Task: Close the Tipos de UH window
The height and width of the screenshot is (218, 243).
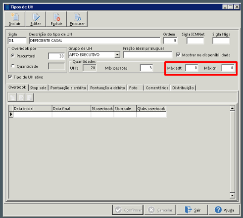Action: pyautogui.click(x=237, y=7)
